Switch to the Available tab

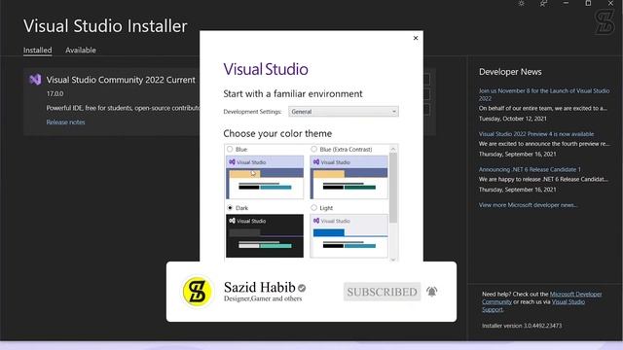[x=81, y=50]
